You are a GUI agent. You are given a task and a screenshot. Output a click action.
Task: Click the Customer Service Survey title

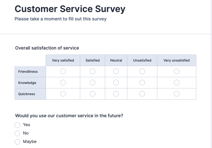coord(70,9)
